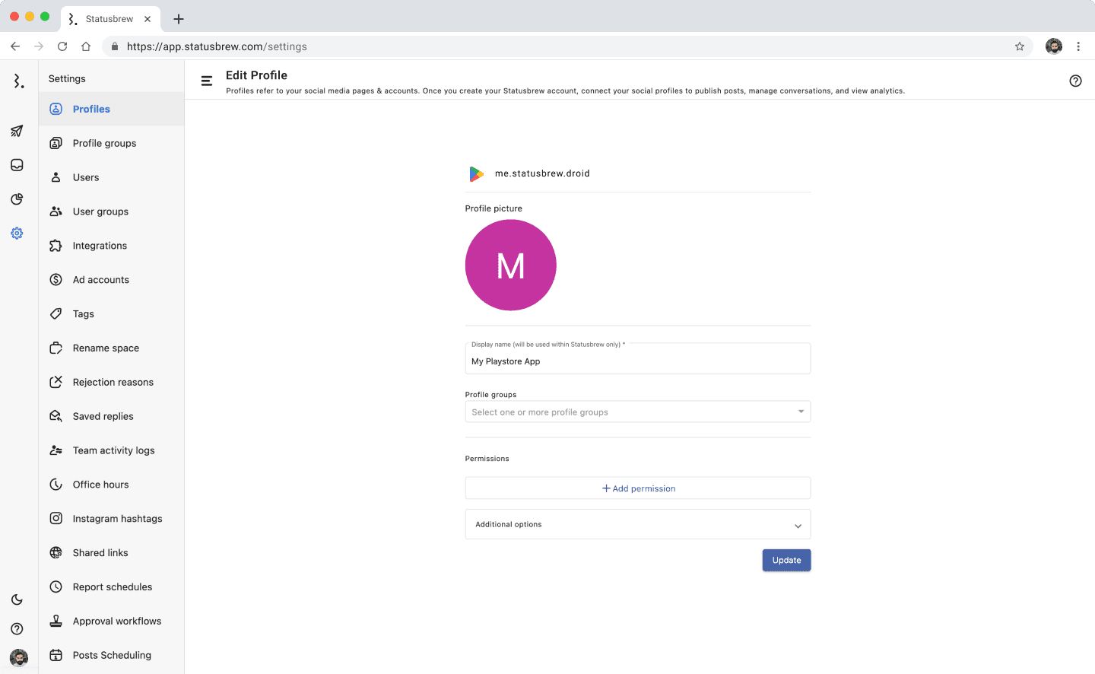The image size is (1095, 674).
Task: Click the Saved replies icon
Action: point(56,416)
